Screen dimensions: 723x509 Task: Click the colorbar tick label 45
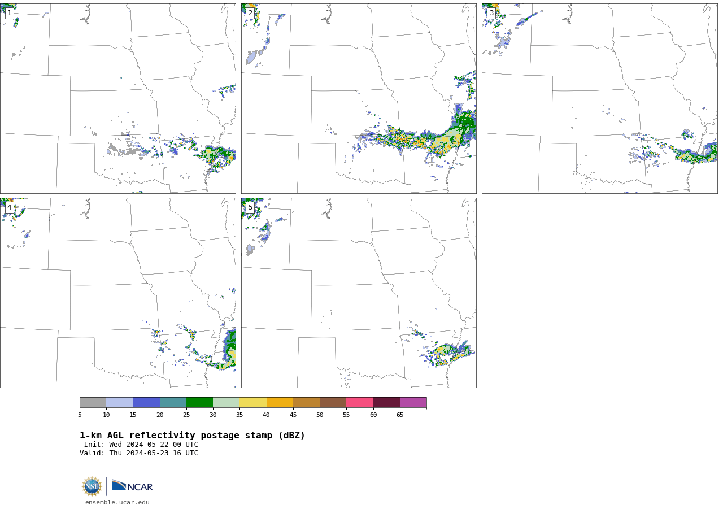tap(293, 415)
